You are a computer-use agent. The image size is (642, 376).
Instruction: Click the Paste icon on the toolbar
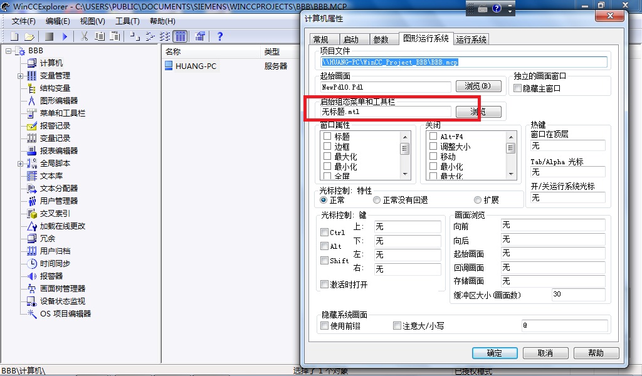point(115,36)
